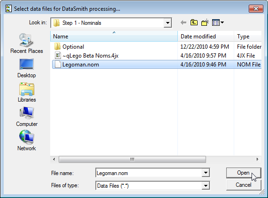Select the Computer icon
Image resolution: width=268 pixels, height=198 pixels.
27,117
